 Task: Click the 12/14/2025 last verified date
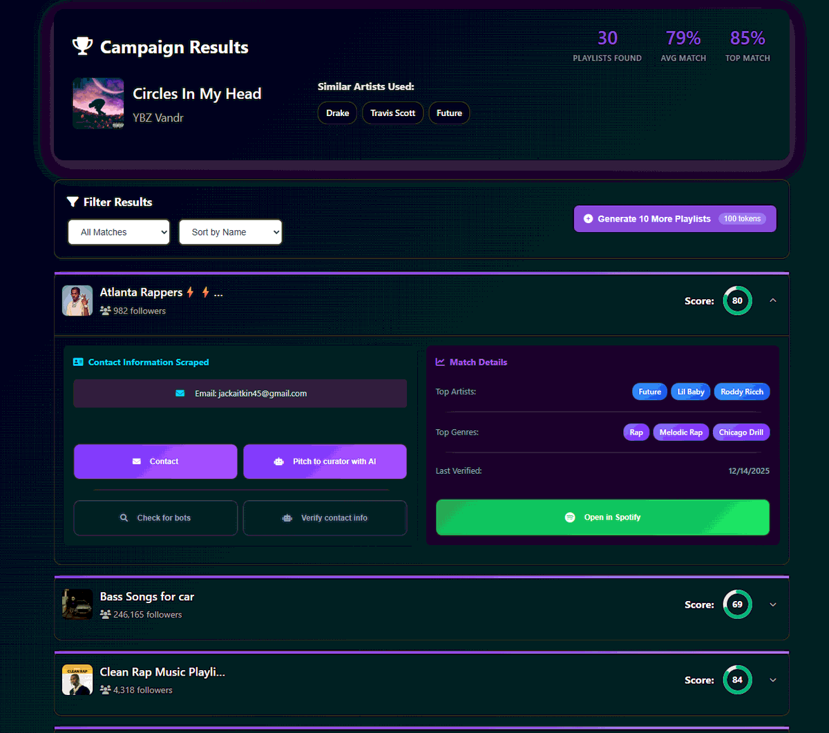pyautogui.click(x=749, y=470)
